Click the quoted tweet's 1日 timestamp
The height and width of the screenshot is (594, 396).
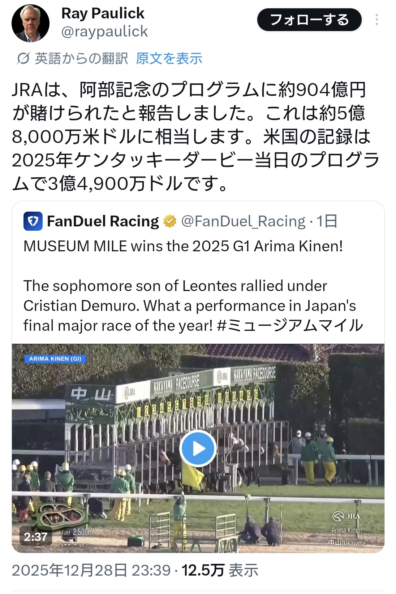[x=327, y=221]
